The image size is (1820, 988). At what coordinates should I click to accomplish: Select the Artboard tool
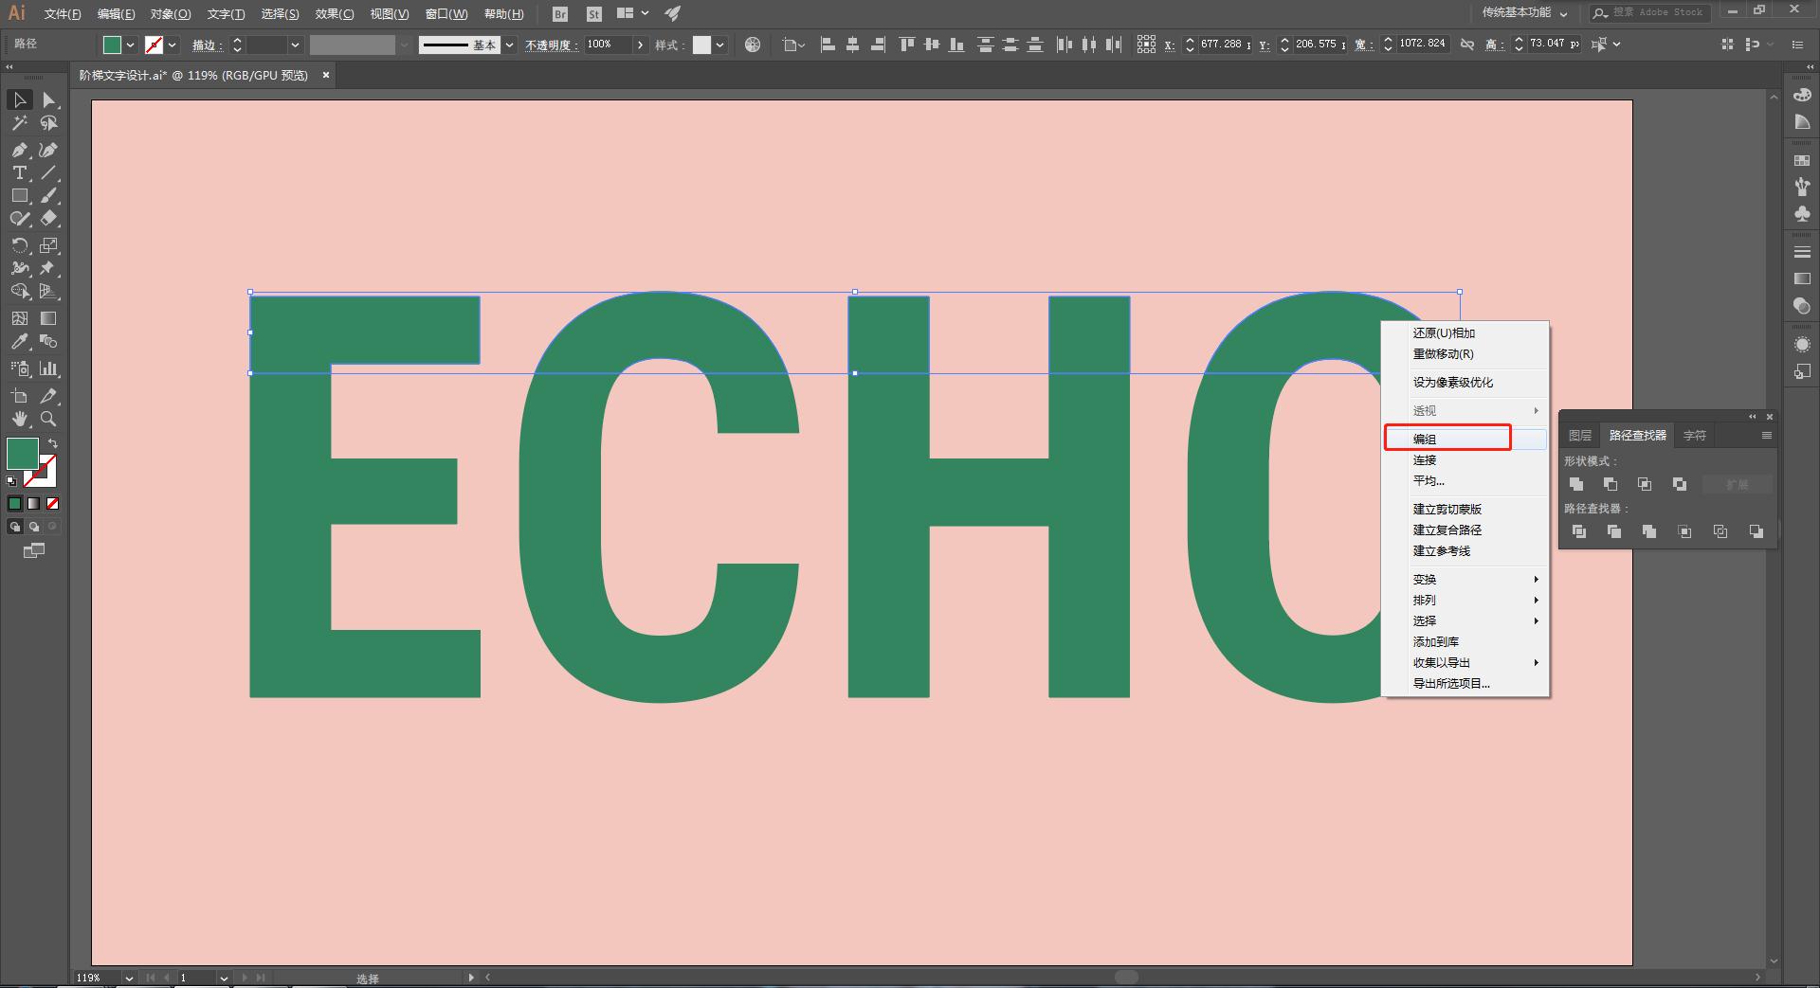coord(19,396)
